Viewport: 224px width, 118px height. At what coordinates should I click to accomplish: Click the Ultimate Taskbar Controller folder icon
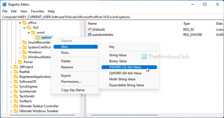tap(16, 106)
